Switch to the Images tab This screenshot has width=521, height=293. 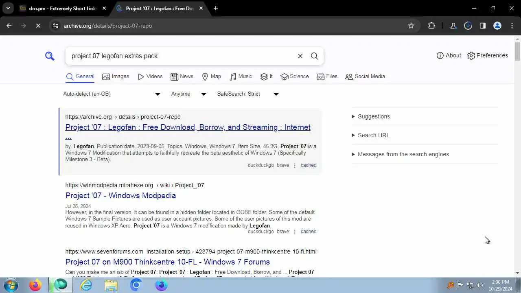tap(116, 77)
